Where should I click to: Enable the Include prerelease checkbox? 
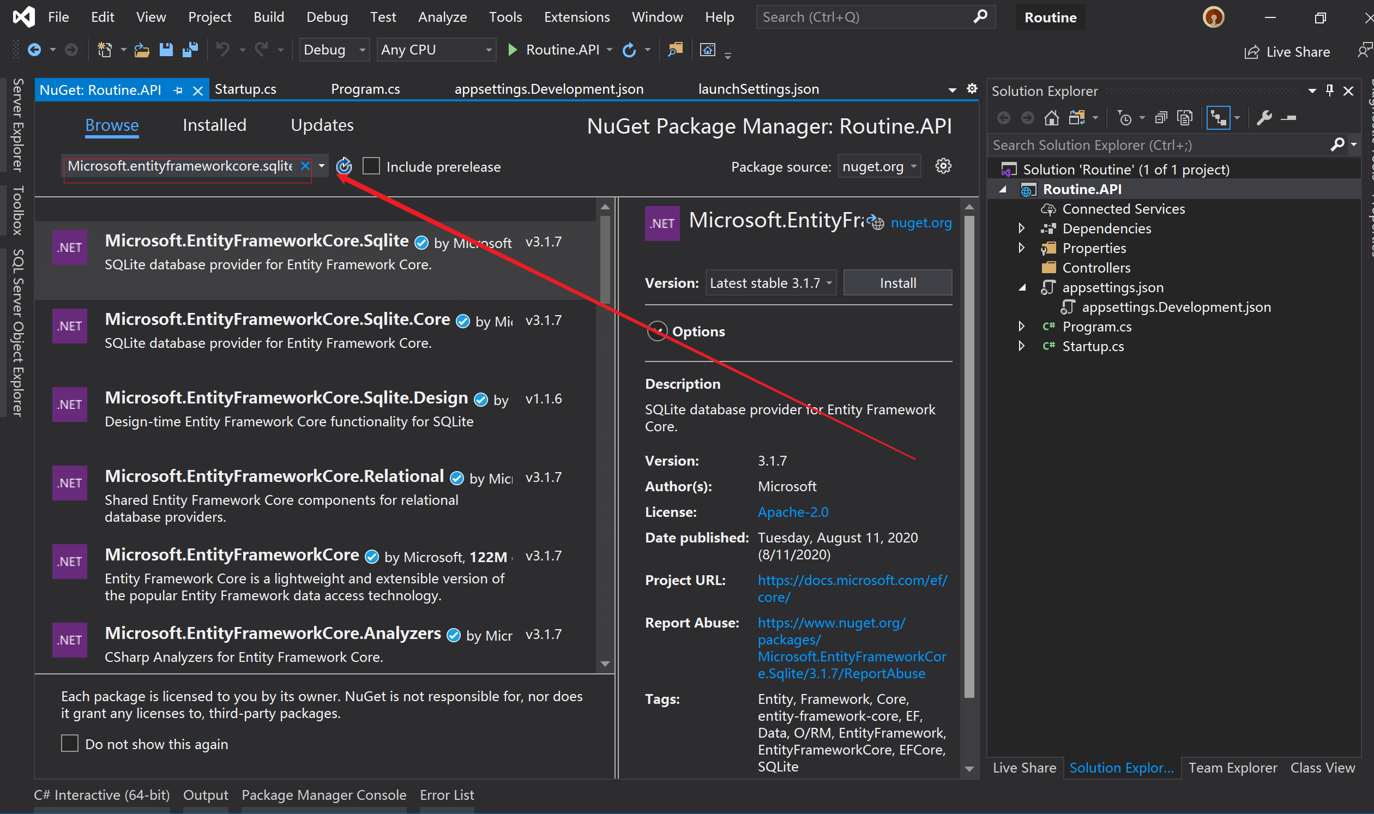point(371,166)
